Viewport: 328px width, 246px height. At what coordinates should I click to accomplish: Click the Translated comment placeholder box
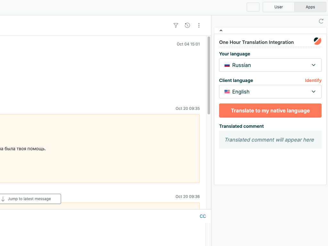(x=270, y=140)
